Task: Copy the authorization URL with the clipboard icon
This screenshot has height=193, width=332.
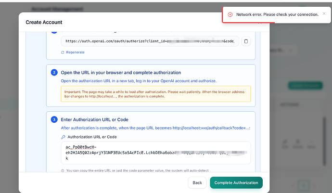Action: click(246, 41)
